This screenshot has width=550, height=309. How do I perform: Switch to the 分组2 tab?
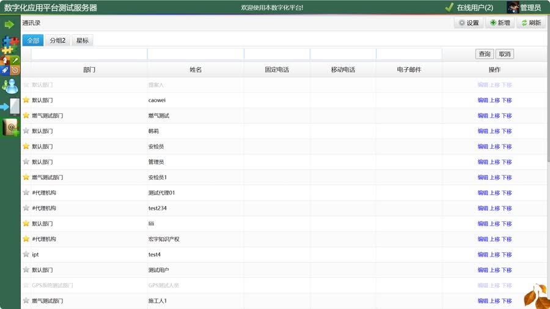point(57,40)
